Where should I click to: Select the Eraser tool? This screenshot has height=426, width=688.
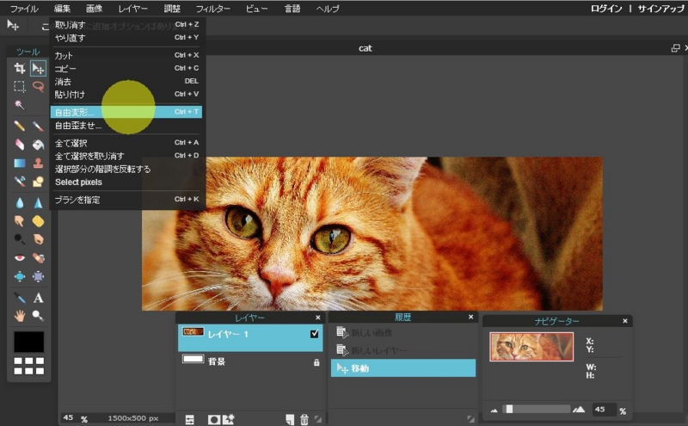(x=19, y=144)
